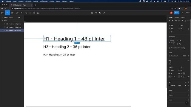Switch to the Layers tab
The height and width of the screenshot is (107, 191).
(x=6, y=17)
